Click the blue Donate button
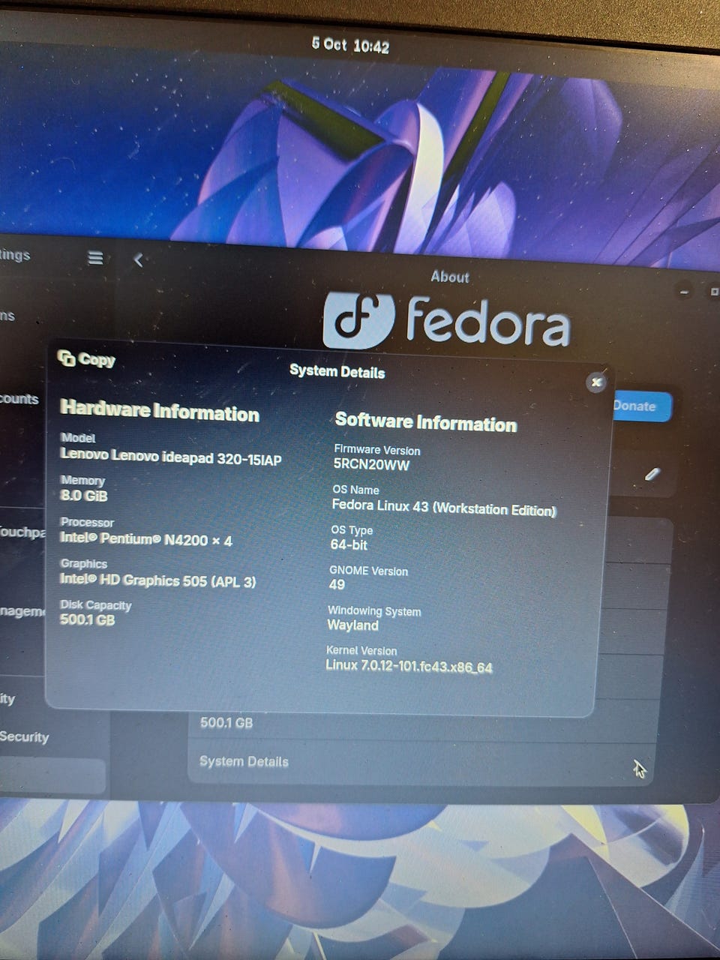The height and width of the screenshot is (960, 720). click(639, 406)
